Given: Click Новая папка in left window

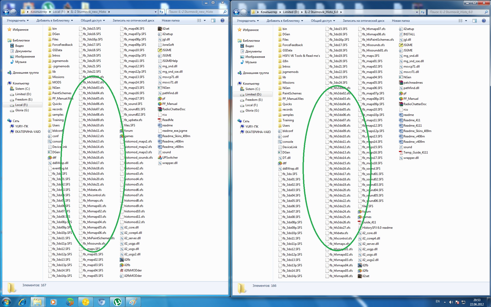Looking at the screenshot, I should [171, 20].
